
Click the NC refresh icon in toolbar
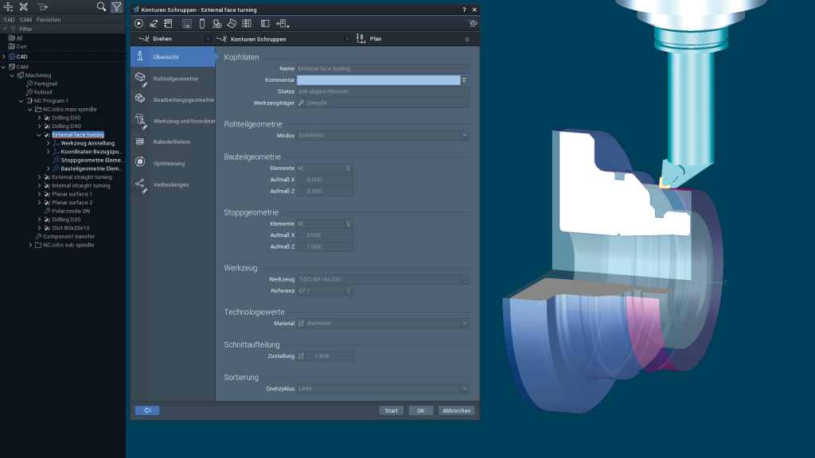tap(154, 24)
